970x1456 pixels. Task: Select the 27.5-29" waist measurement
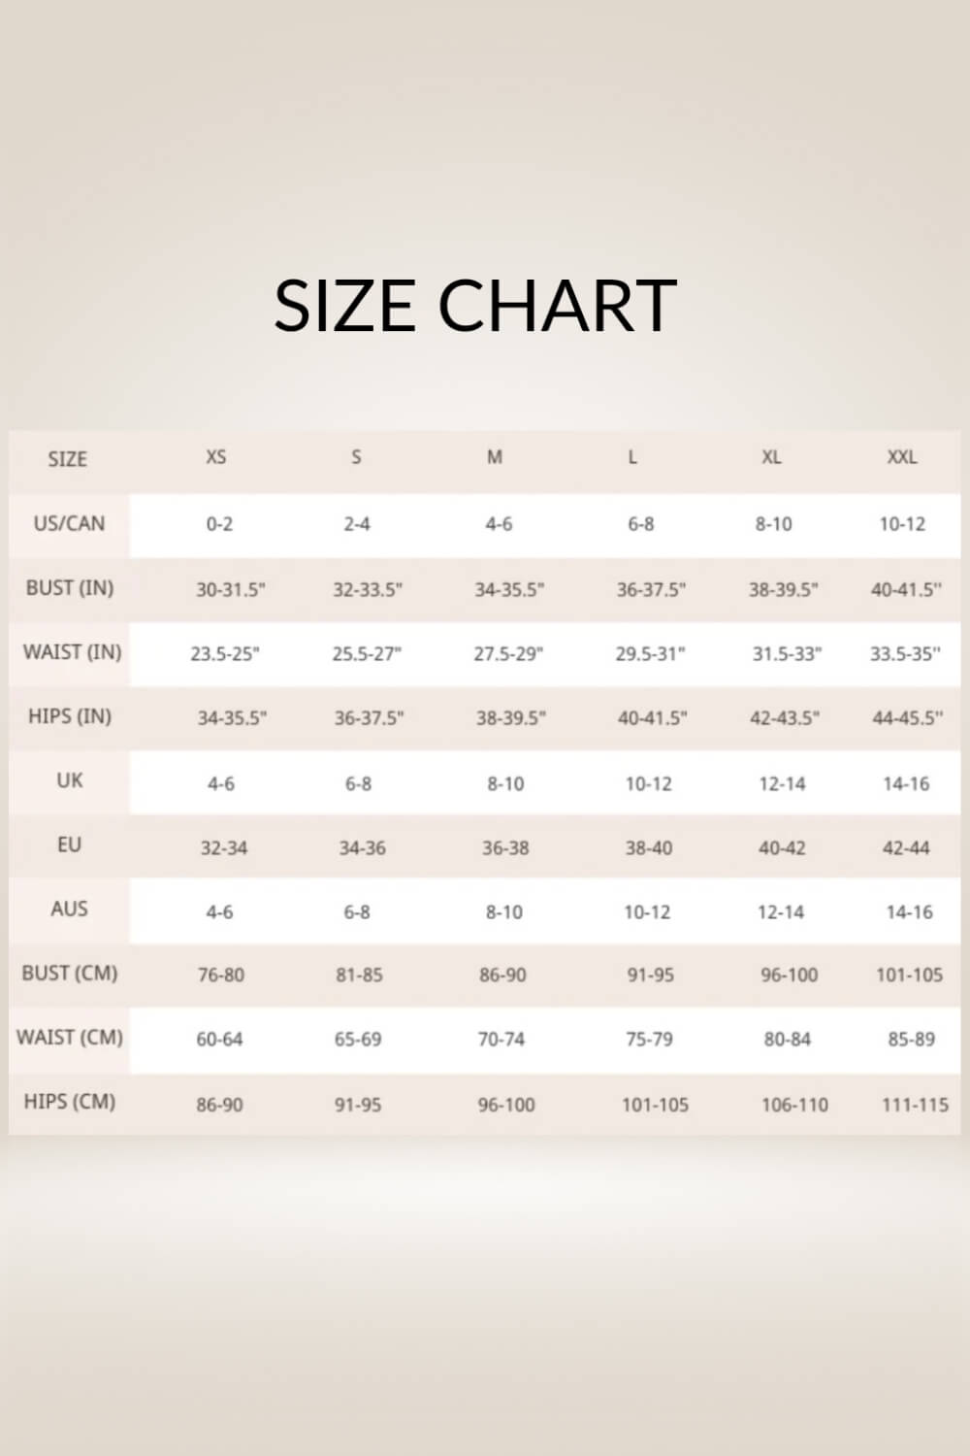tap(508, 654)
